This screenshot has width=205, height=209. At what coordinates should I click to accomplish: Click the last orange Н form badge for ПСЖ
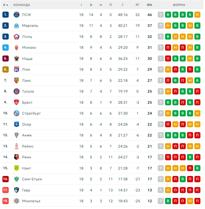click(197, 15)
